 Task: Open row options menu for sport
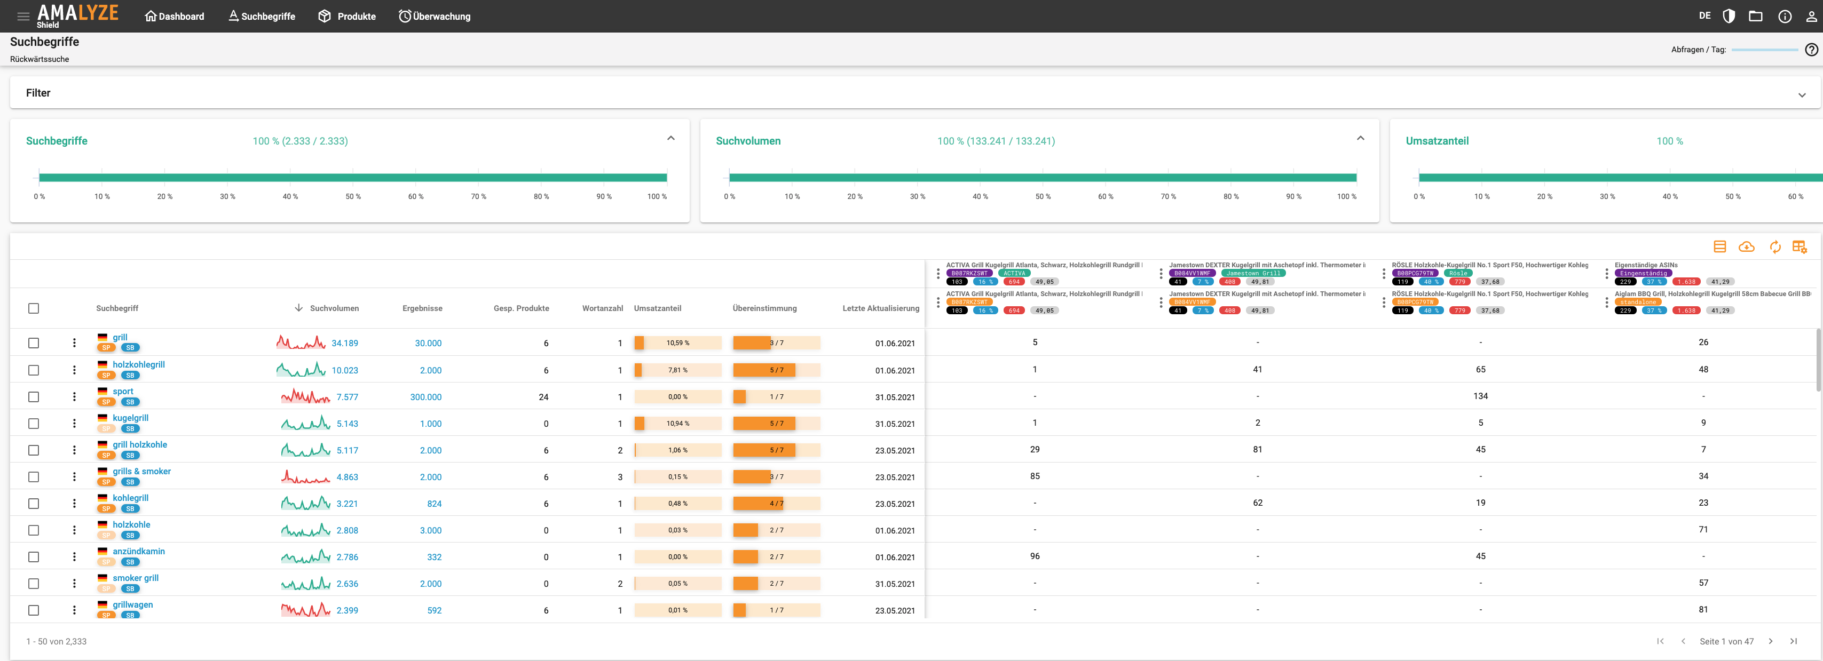pos(74,396)
